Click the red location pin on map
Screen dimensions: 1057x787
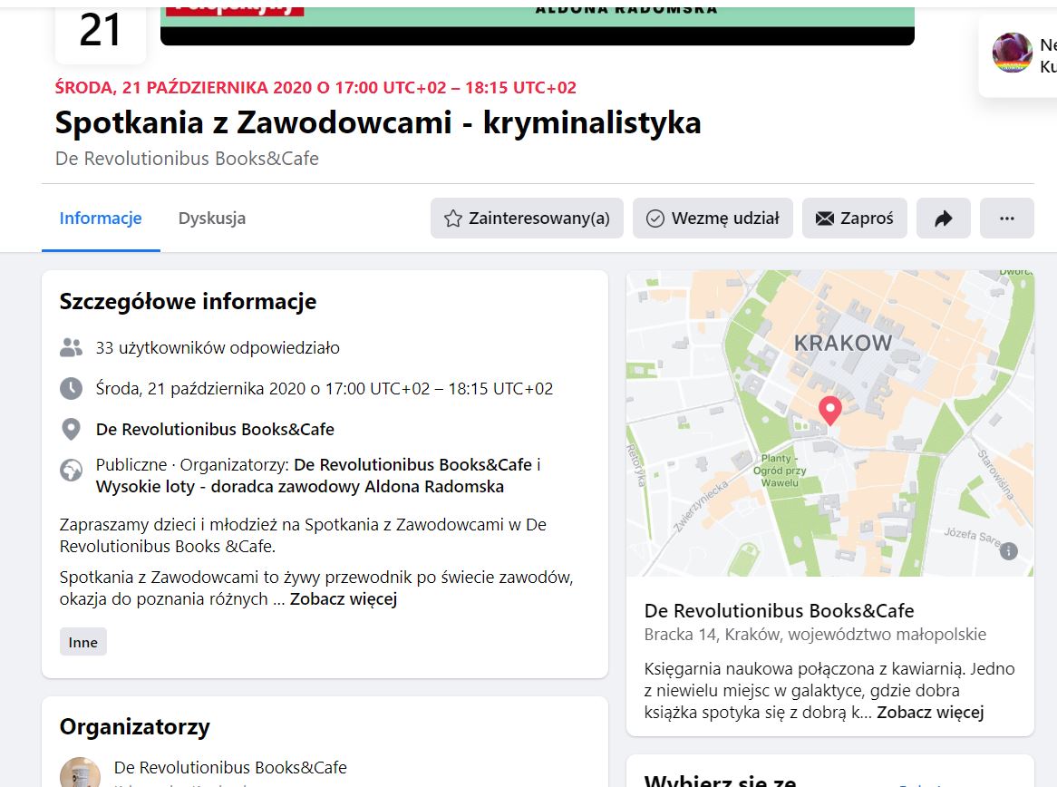coord(829,411)
